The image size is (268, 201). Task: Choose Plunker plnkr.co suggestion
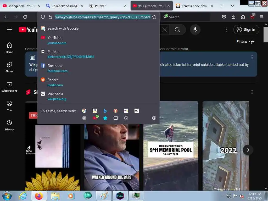point(98,54)
